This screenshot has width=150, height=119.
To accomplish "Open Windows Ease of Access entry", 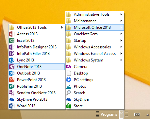I will pyautogui.click(x=94, y=54).
